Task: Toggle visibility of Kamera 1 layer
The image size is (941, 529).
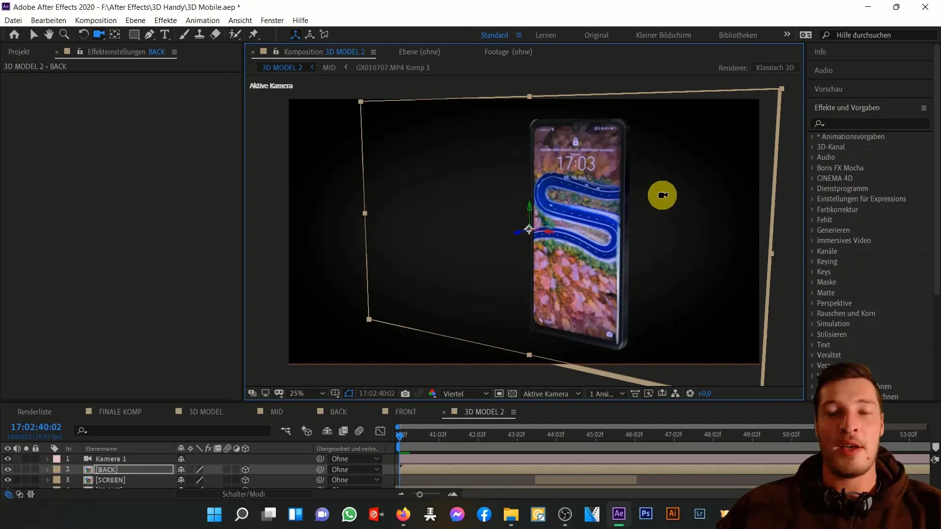Action: (7, 458)
